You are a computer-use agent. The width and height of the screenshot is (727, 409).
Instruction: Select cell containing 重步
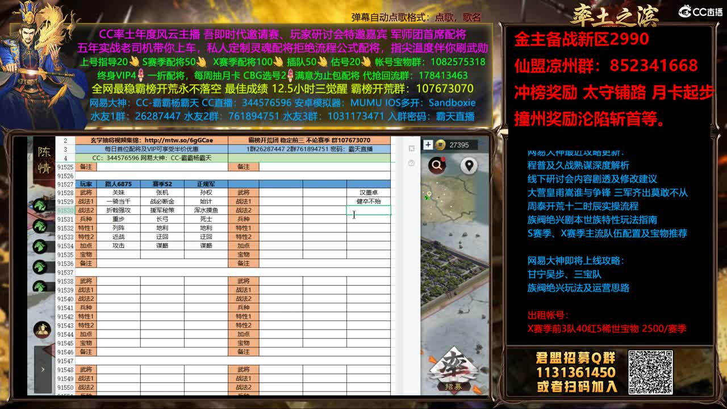118,219
